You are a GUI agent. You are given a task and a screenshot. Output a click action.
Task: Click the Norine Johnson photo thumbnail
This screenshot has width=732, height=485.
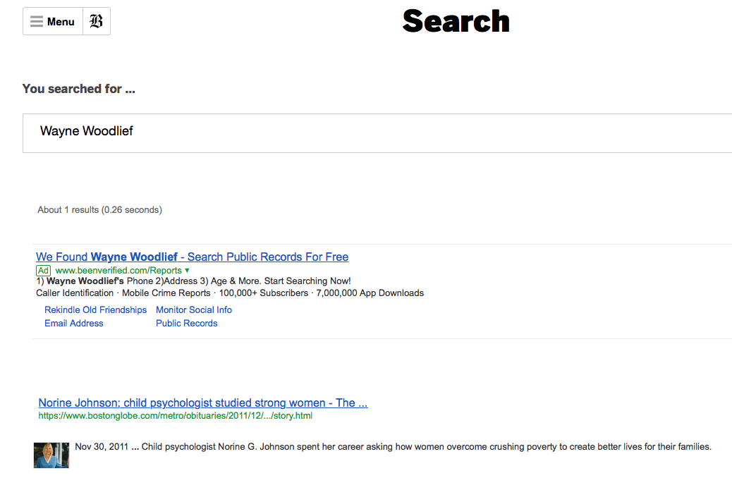(51, 455)
